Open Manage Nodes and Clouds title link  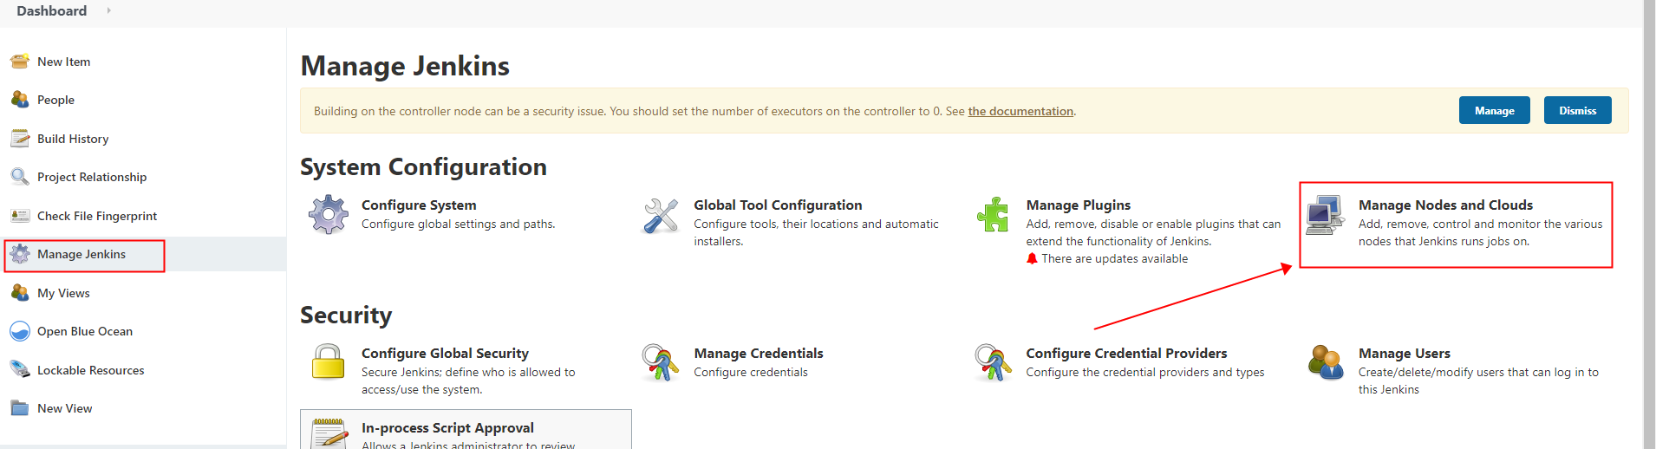pyautogui.click(x=1445, y=205)
